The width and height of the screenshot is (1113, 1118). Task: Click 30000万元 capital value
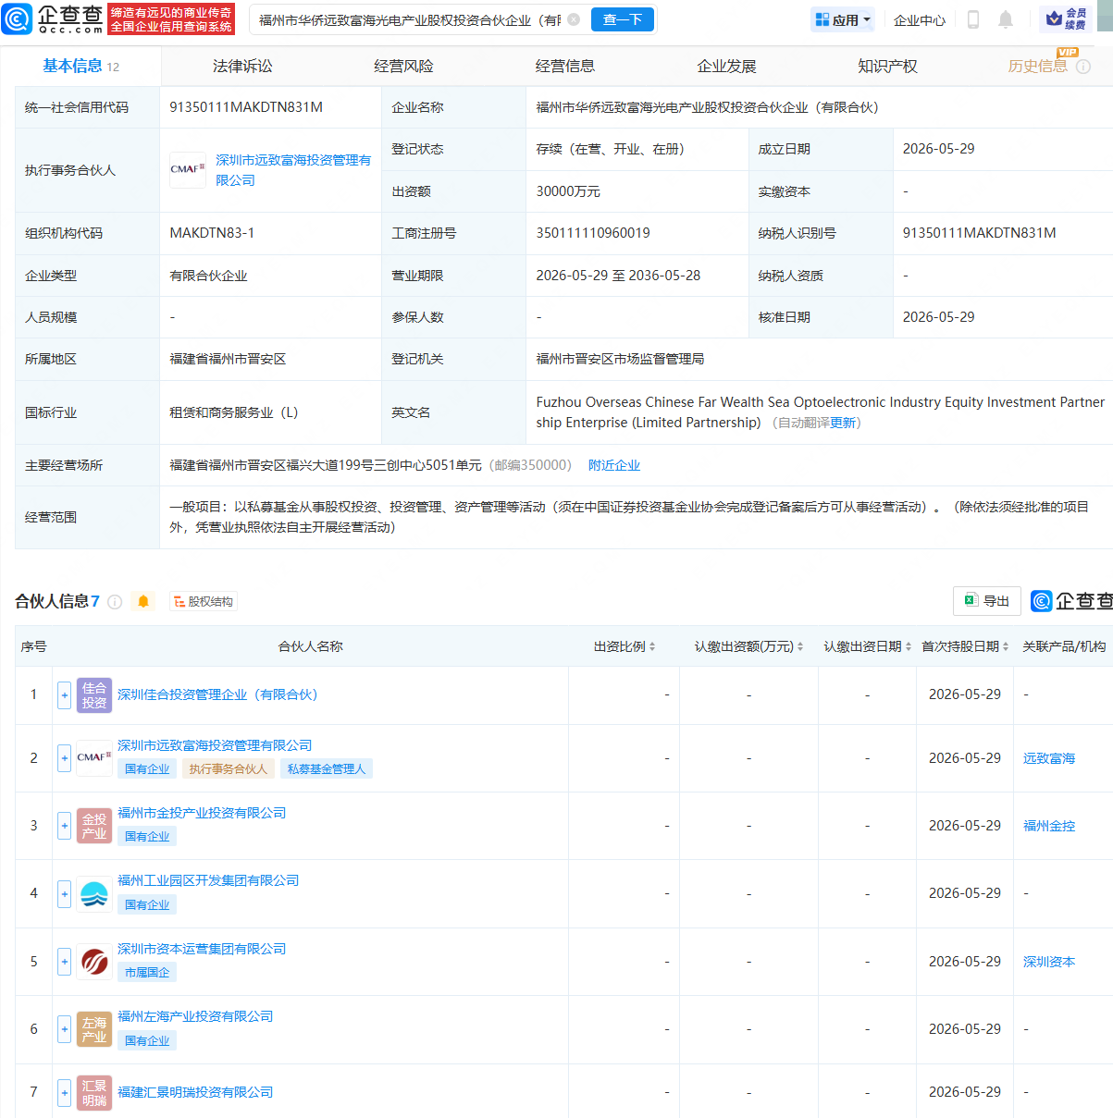(568, 191)
